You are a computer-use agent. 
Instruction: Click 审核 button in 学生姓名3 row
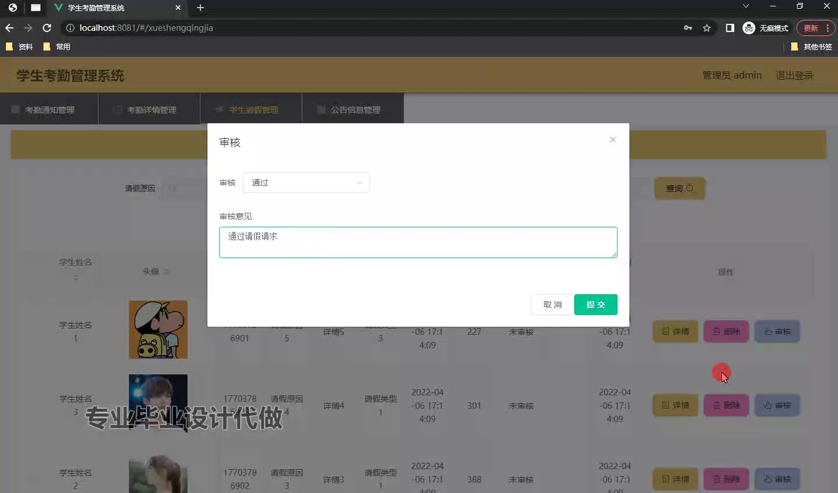tap(777, 405)
